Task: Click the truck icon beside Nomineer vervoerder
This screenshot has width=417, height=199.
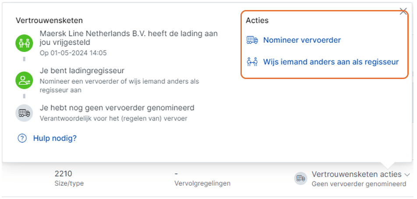Action: pos(252,40)
